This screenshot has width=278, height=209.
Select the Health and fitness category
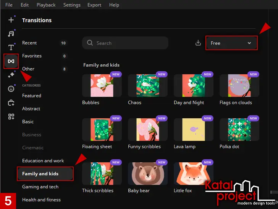click(x=41, y=199)
